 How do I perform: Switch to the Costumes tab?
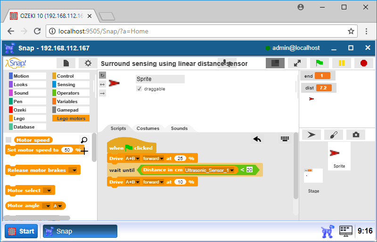click(148, 129)
